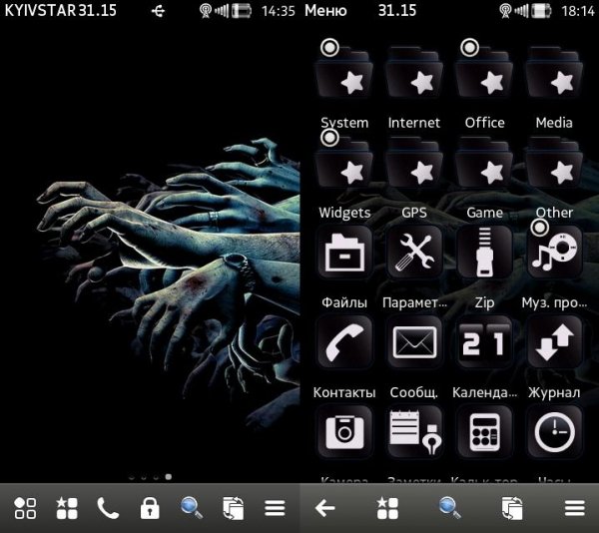Viewport: 599px width, 533px height.
Task: Tap the 18:14 clock on menu screen
Action: pos(578,11)
